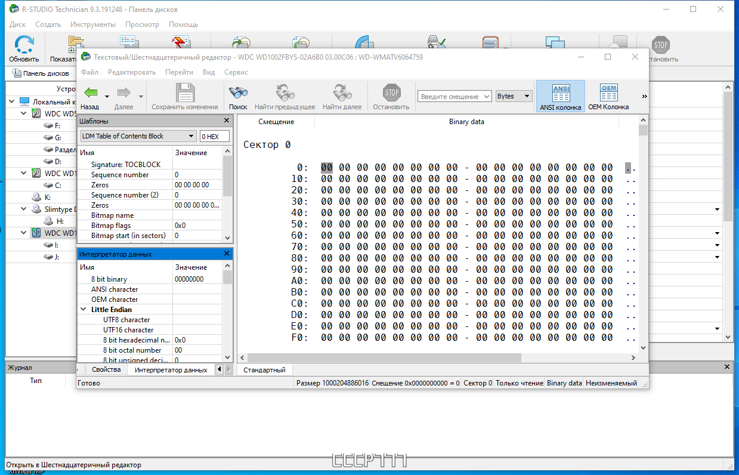Open the offset field dropdown arrow
Screen dimensions: 739x475
click(x=487, y=96)
